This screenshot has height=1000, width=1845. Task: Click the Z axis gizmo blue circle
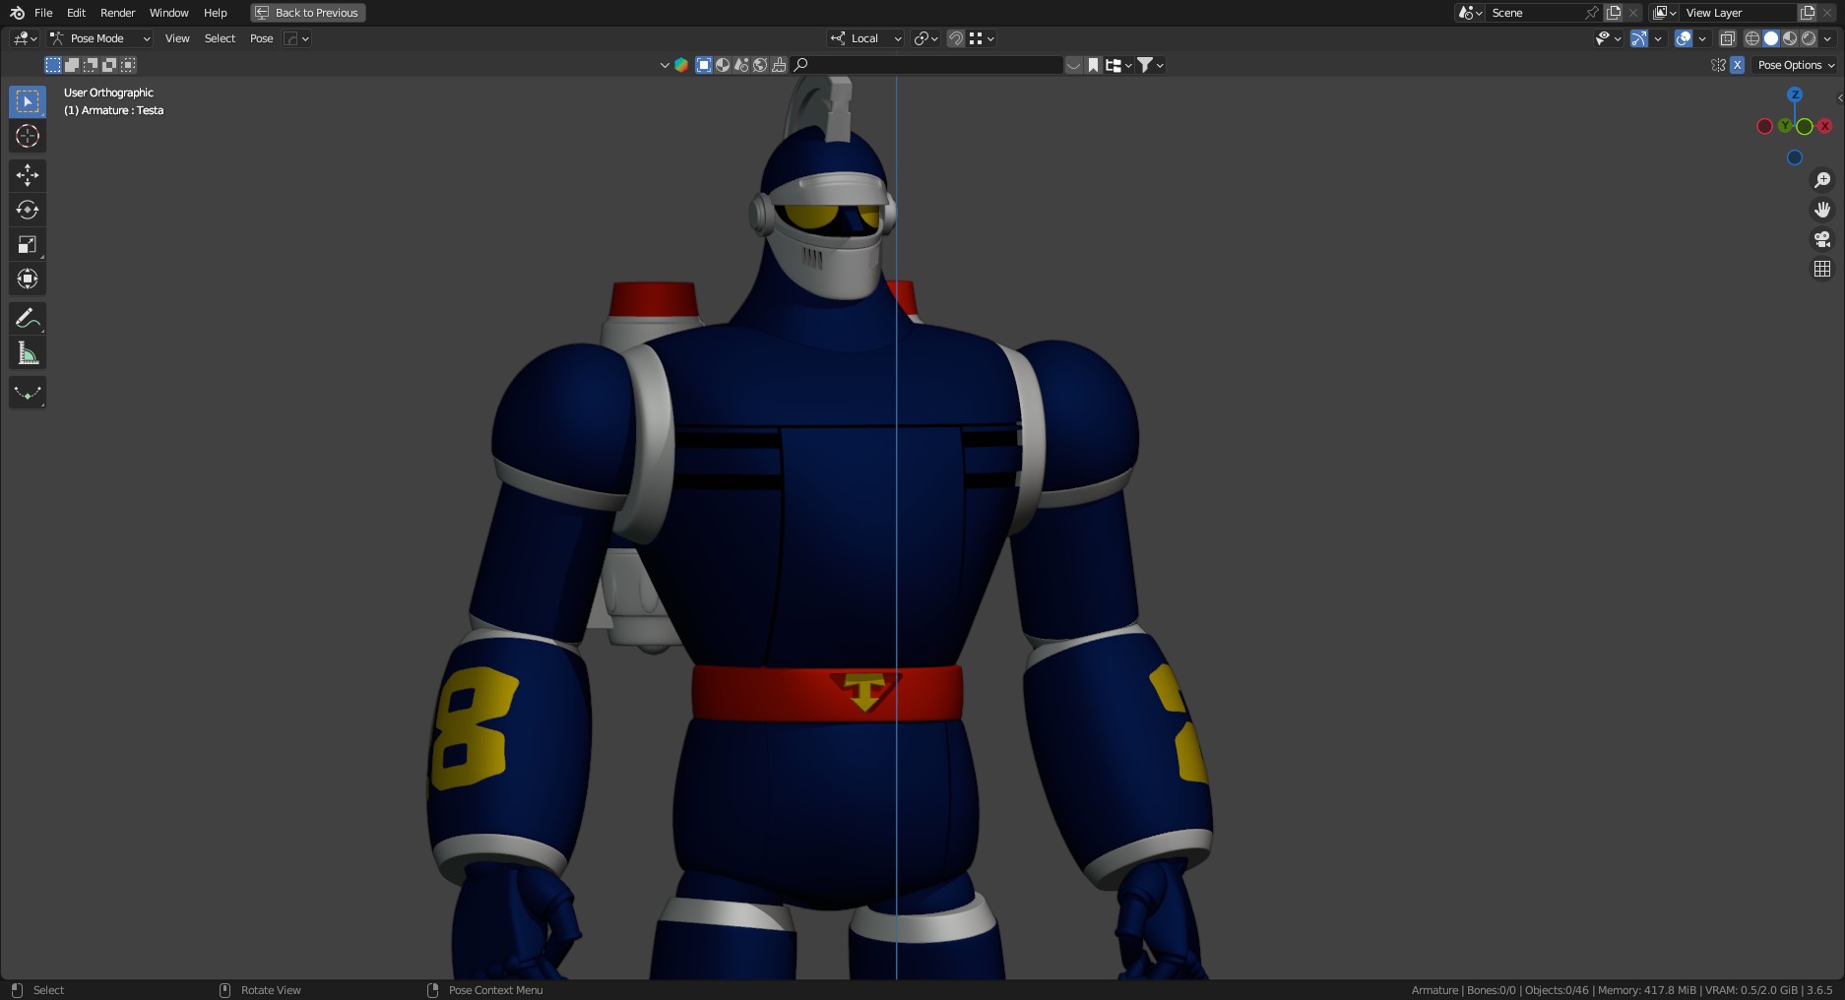pyautogui.click(x=1795, y=94)
